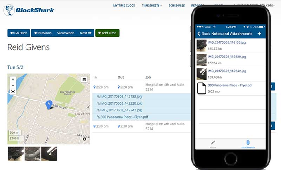Open 300 Panorama Place - Flyer.pdf link on web page

pos(124,117)
